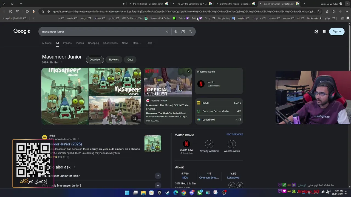Viewport: 351px width, 197px height.
Task: Reload the page in Chrome toolbar
Action: pos(334,11)
